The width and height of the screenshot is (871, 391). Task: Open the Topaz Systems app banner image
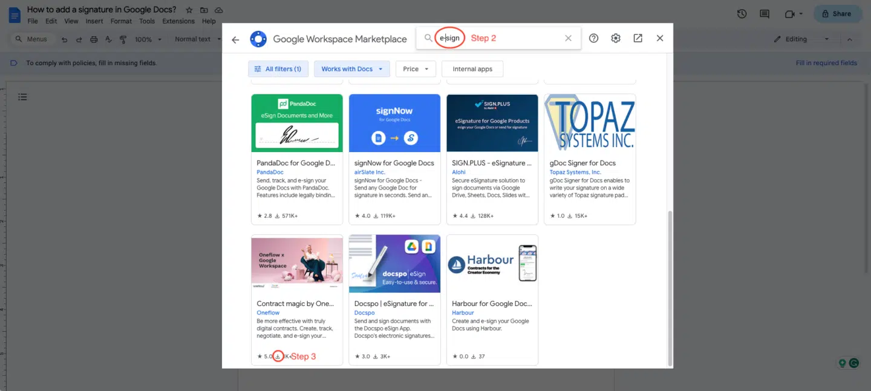tap(590, 123)
